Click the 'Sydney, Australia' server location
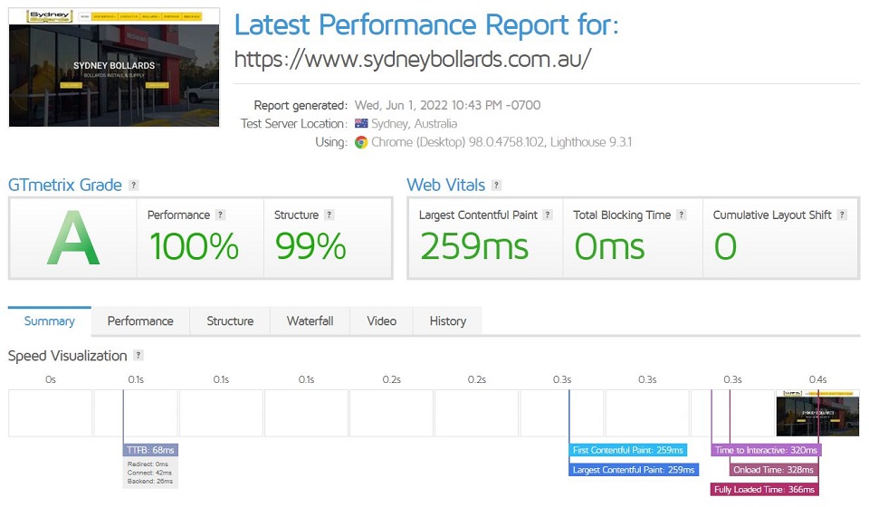 (x=414, y=123)
